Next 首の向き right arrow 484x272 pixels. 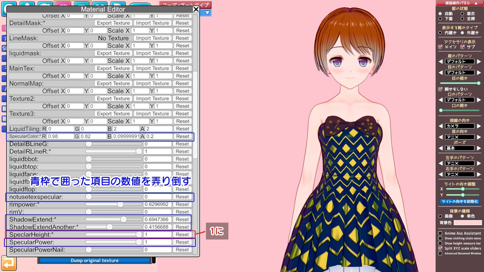tap(479, 137)
